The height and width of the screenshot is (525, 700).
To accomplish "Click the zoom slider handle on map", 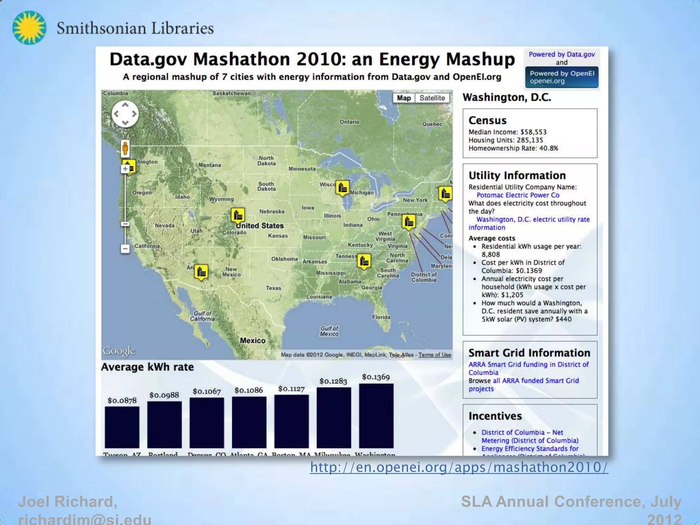I will click(x=125, y=224).
